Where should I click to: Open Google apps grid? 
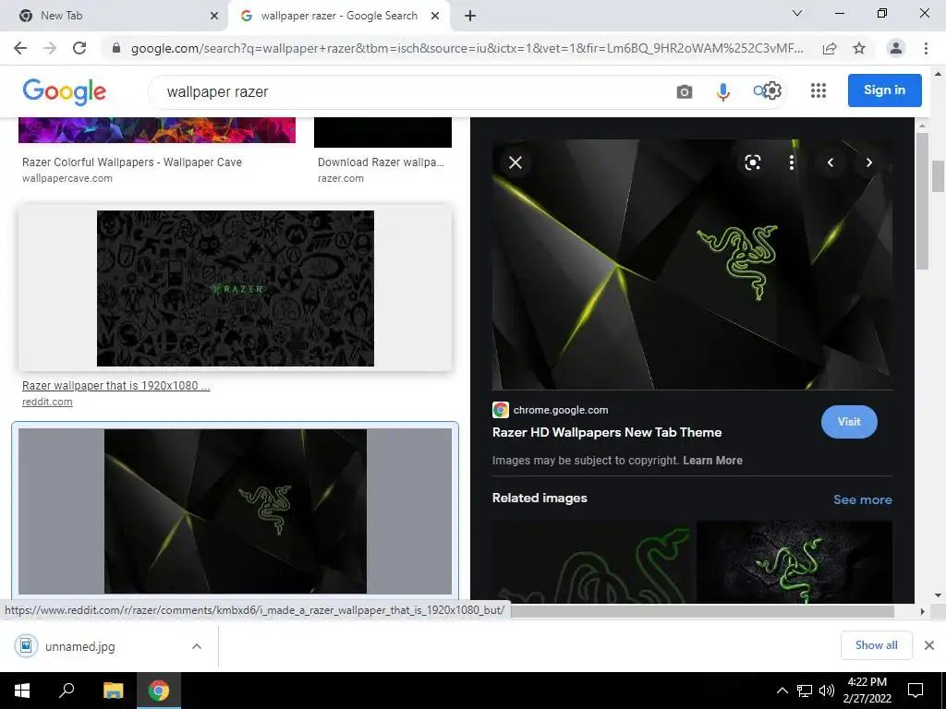click(x=819, y=90)
